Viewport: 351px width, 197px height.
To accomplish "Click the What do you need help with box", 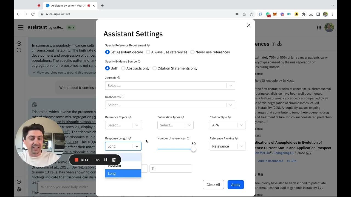I will pos(67,187).
